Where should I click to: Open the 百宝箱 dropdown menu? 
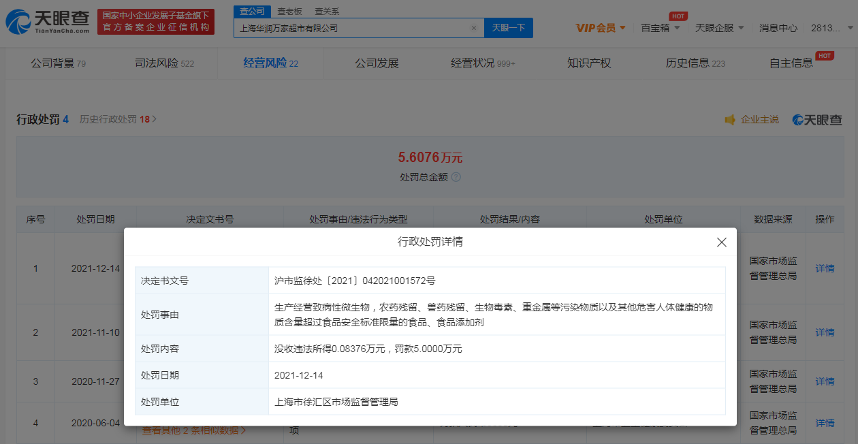coord(660,28)
